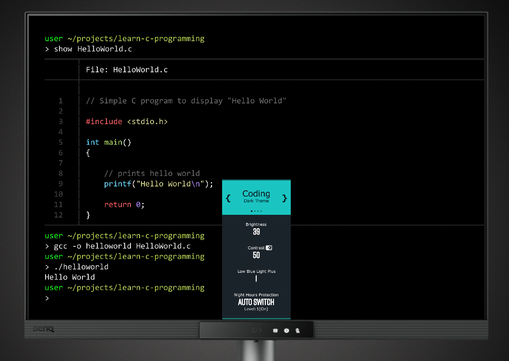Viewport: 509px width, 361px height.
Task: Click the contrast icon beside Contrast label
Action: (269, 248)
